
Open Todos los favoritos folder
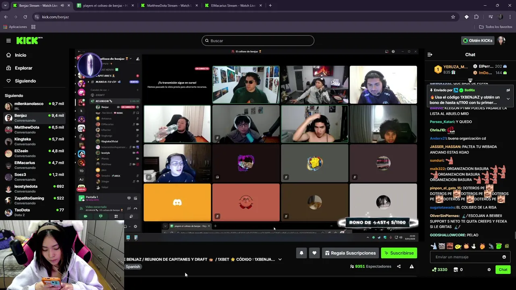point(495,27)
